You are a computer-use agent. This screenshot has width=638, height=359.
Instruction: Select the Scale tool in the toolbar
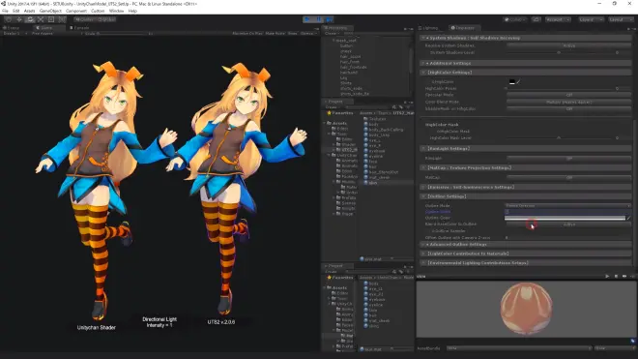(x=41, y=19)
